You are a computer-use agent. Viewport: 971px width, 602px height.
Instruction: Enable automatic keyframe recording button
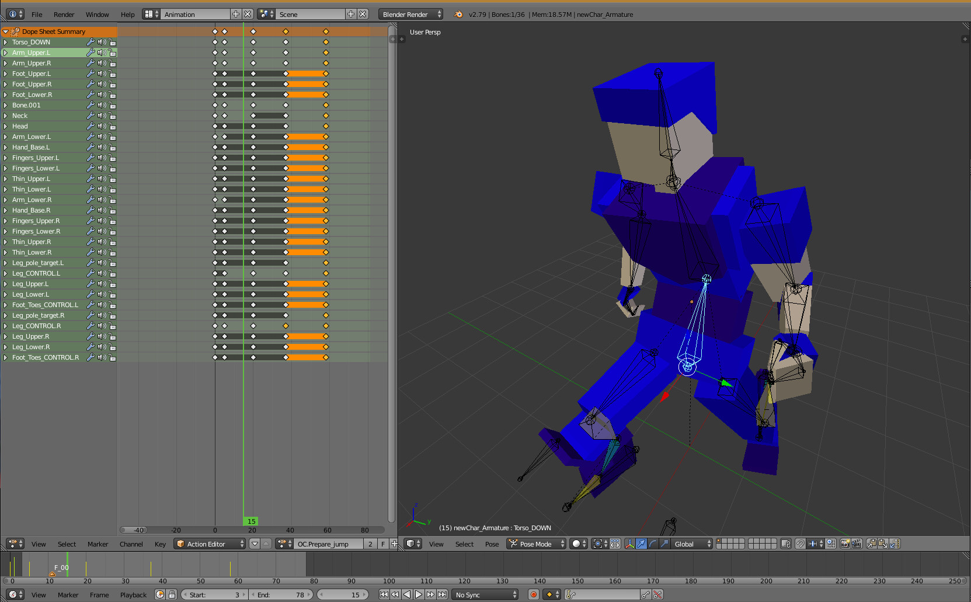coord(533,594)
